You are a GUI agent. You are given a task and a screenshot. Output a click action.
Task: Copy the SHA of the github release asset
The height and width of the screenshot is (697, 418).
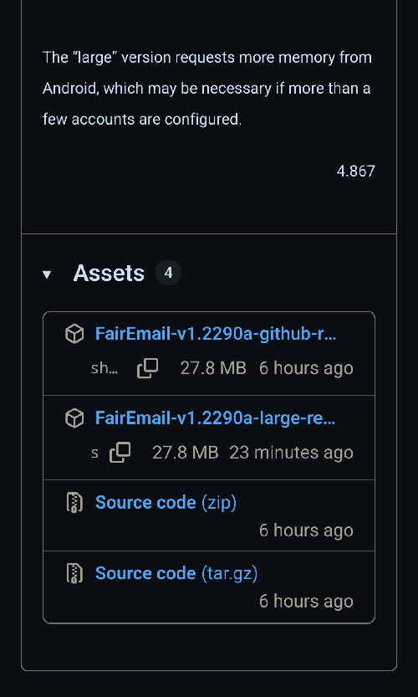point(147,368)
